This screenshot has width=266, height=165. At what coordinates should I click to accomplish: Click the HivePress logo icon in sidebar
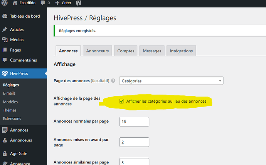tap(5, 73)
